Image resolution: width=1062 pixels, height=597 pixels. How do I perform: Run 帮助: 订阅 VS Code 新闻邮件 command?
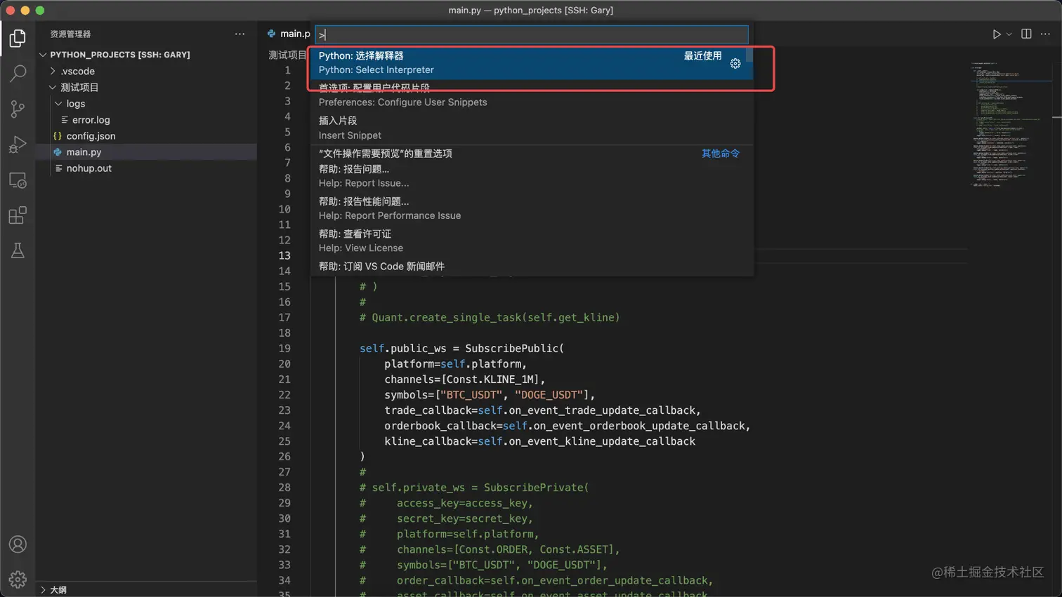tap(531, 267)
